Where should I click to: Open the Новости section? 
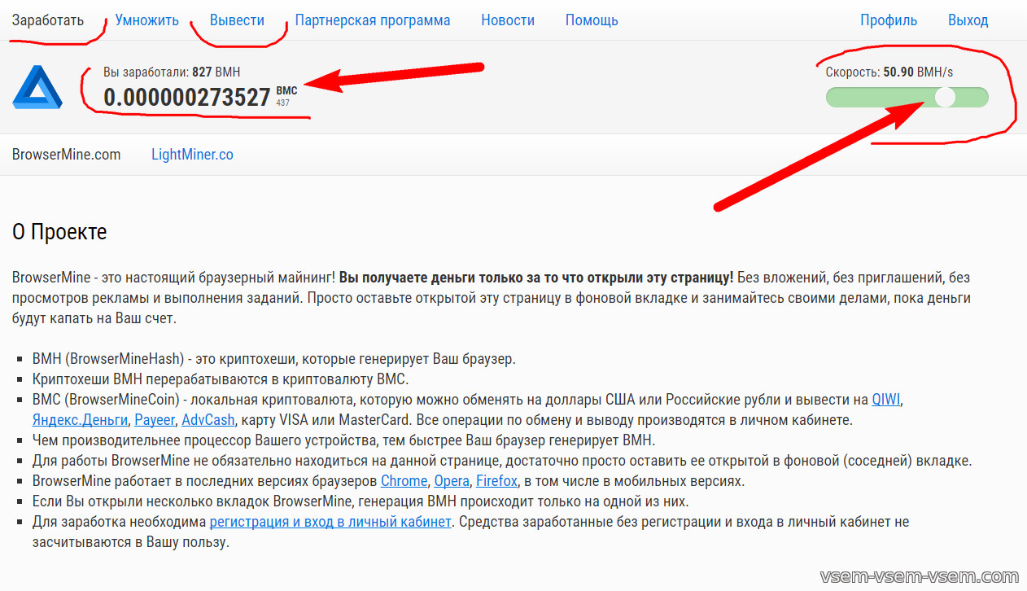[508, 20]
